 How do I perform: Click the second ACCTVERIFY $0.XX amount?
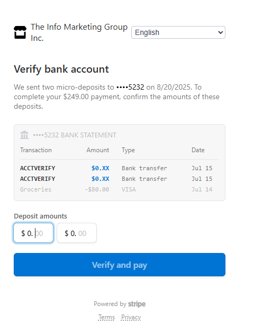coord(100,179)
